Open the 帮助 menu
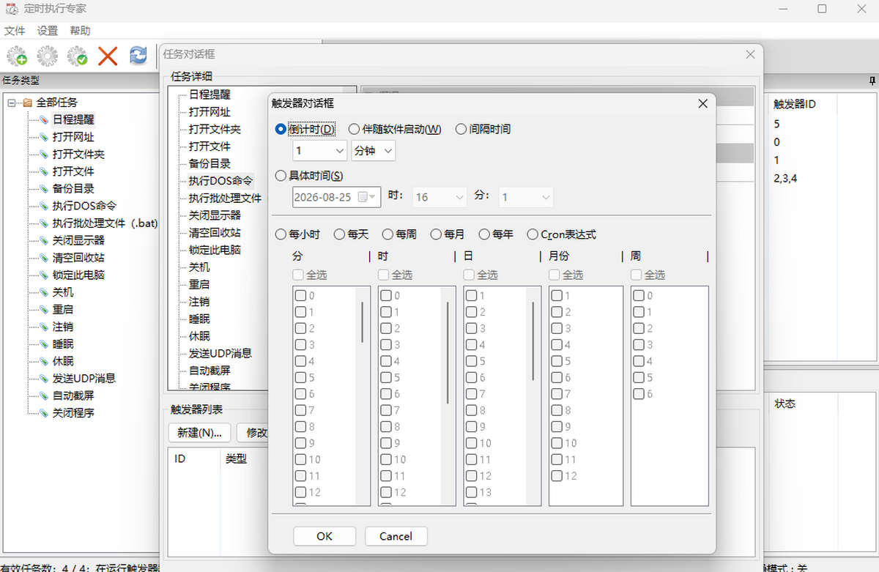 [80, 31]
